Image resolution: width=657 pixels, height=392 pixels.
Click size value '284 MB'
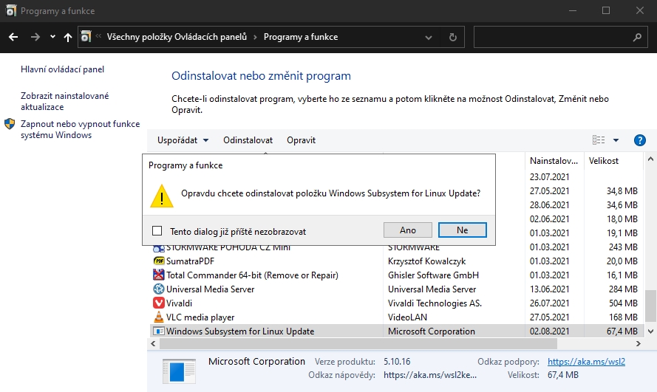(x=623, y=289)
